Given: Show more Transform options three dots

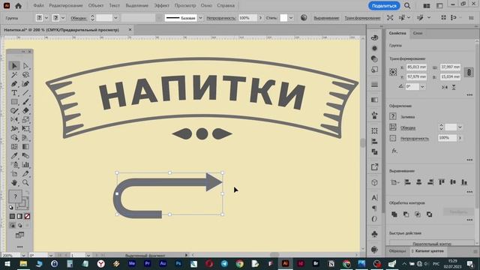Looking at the screenshot, I should point(469,95).
